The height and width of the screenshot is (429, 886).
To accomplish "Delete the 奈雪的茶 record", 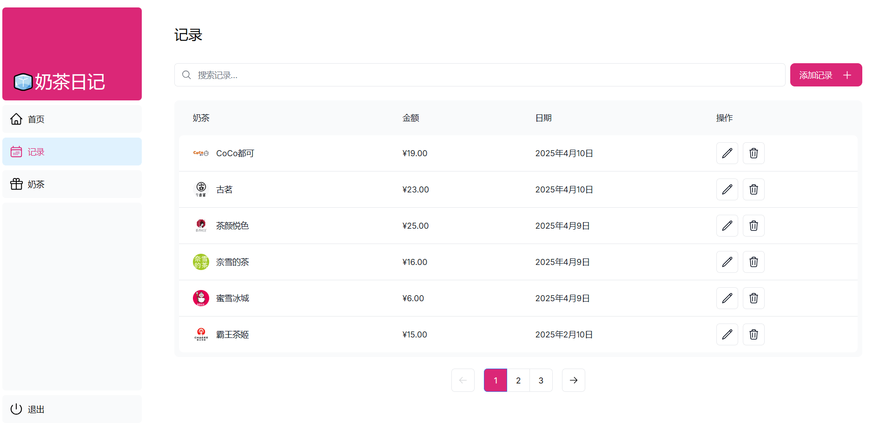I will (754, 262).
